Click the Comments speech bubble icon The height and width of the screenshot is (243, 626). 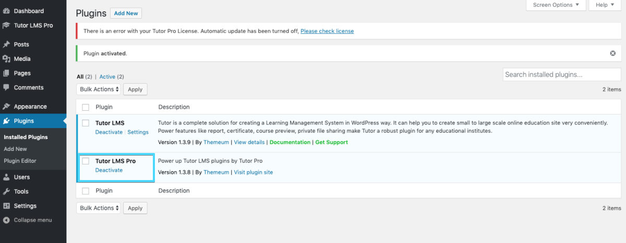coord(6,87)
